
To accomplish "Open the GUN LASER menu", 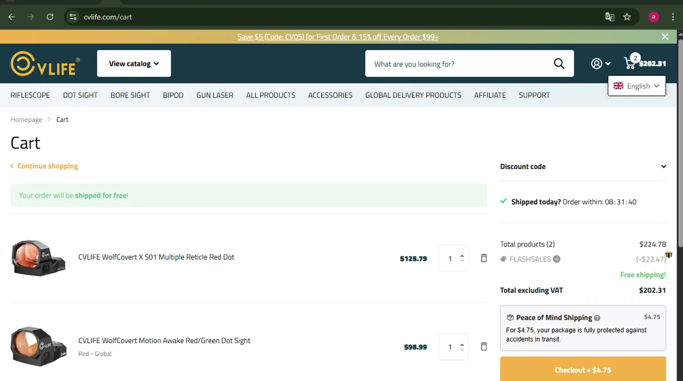I will [x=215, y=95].
